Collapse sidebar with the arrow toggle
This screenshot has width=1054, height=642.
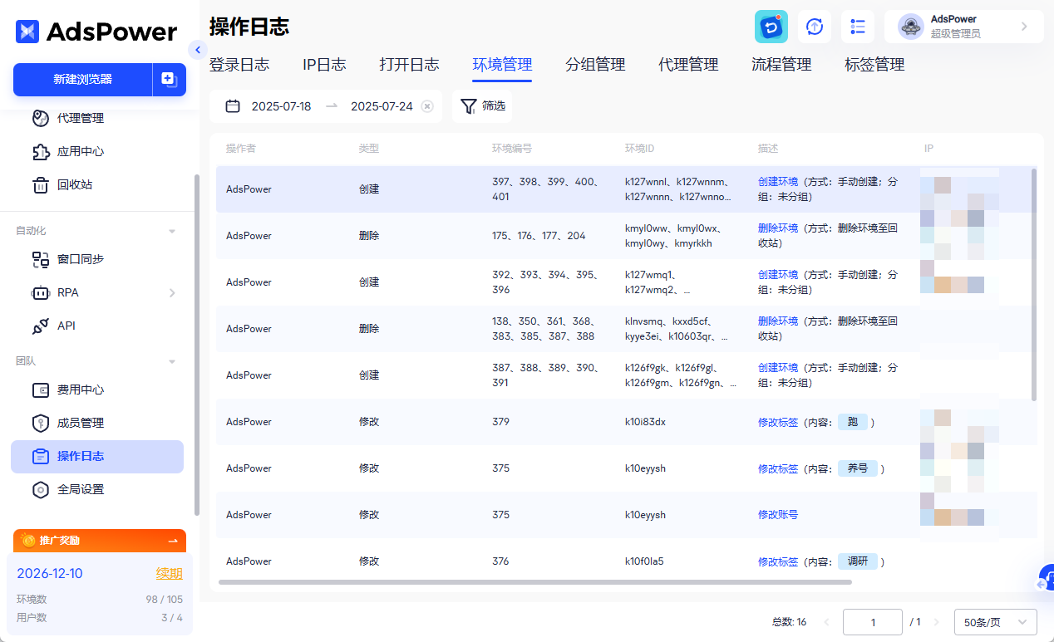click(x=197, y=50)
